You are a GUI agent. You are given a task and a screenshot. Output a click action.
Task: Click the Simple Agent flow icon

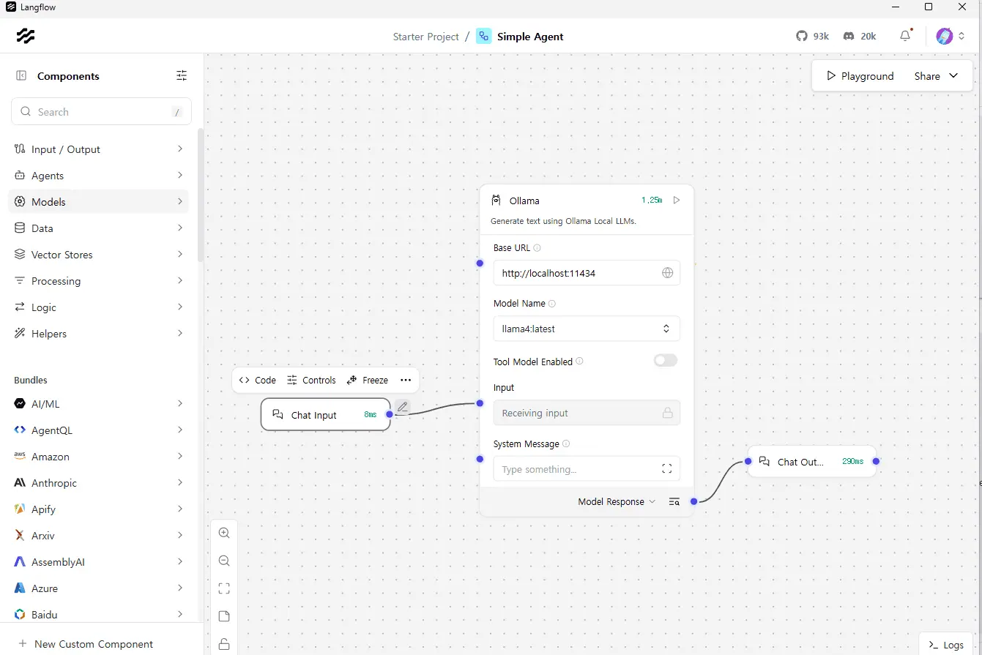(x=484, y=36)
